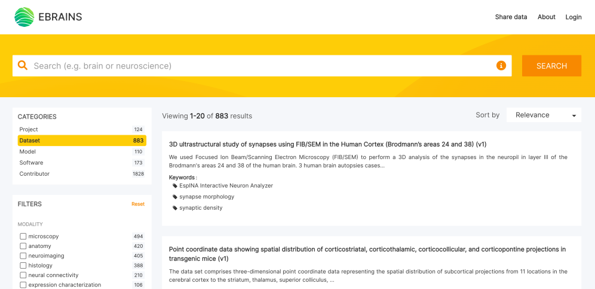Select the neural connectivity checkbox
Image resolution: width=595 pixels, height=289 pixels.
[x=23, y=275]
